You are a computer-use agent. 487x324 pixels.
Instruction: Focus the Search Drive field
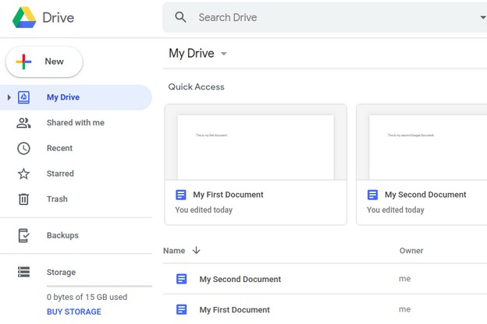[x=325, y=17]
